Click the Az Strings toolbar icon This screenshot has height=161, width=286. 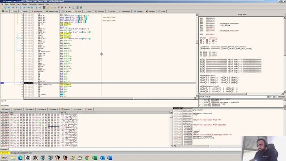click(70, 8)
